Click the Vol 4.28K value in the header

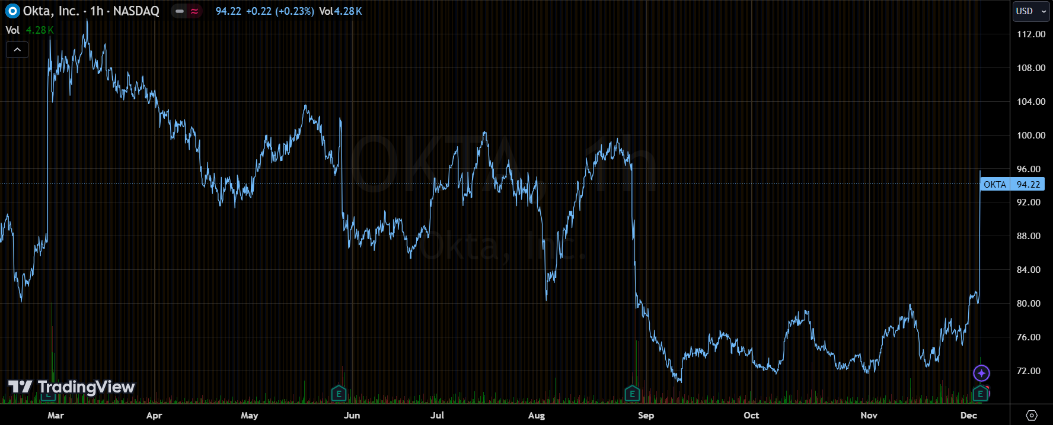click(340, 11)
